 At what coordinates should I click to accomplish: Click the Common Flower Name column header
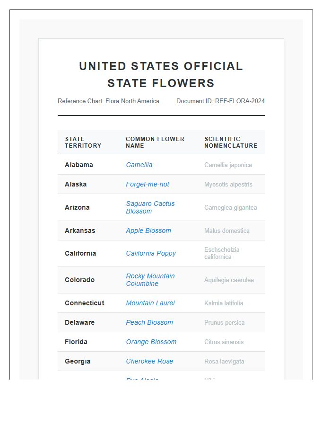[155, 142]
